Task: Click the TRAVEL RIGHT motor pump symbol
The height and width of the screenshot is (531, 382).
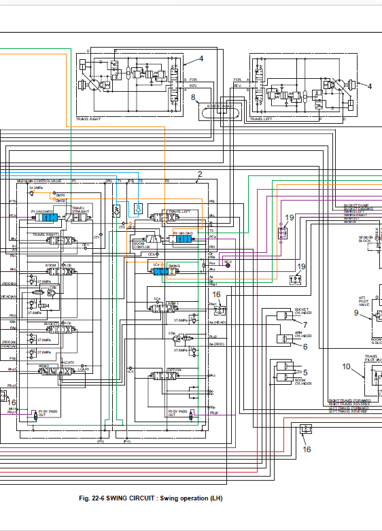Action: (x=93, y=85)
